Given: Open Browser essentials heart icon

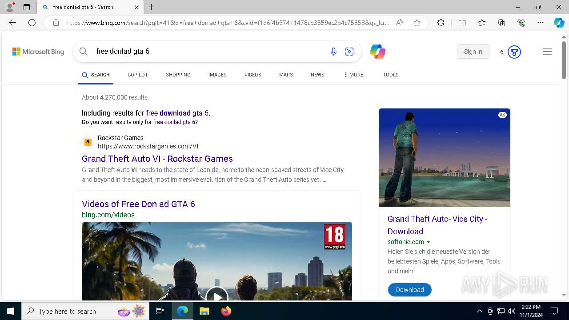Looking at the screenshot, I should coord(521,23).
